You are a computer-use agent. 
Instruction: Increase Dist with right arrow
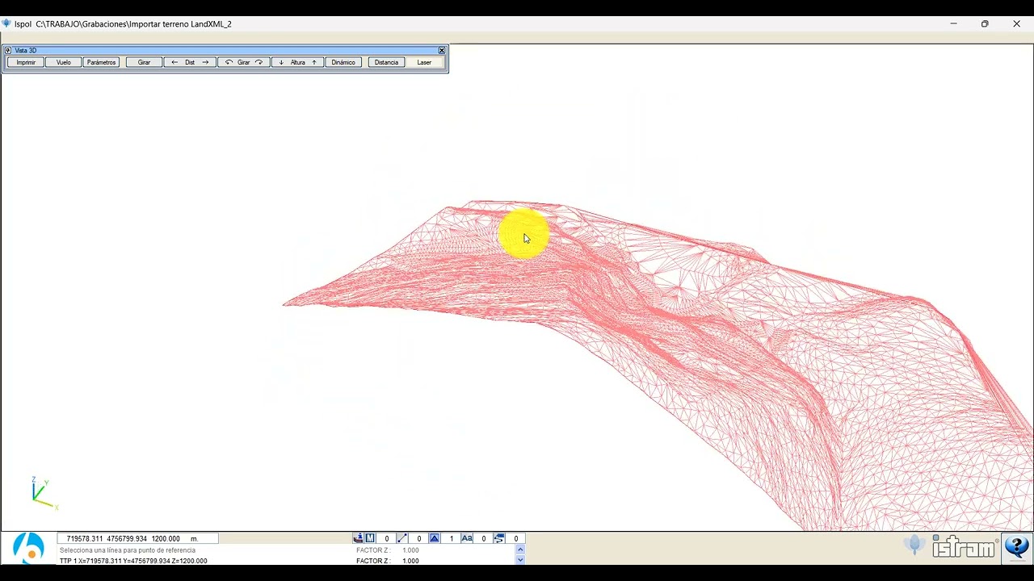tap(205, 62)
